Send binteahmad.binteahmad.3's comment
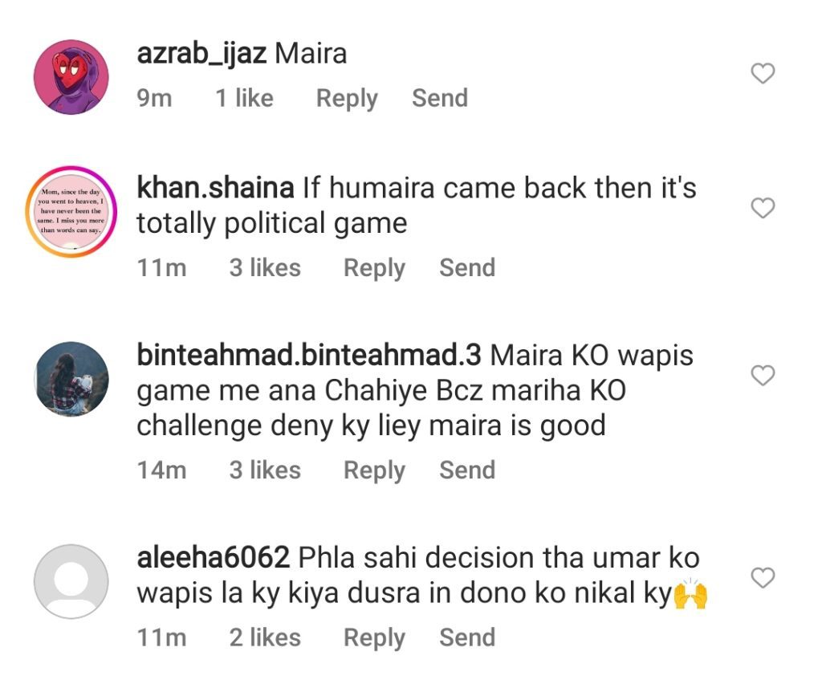822x684 pixels. point(467,470)
